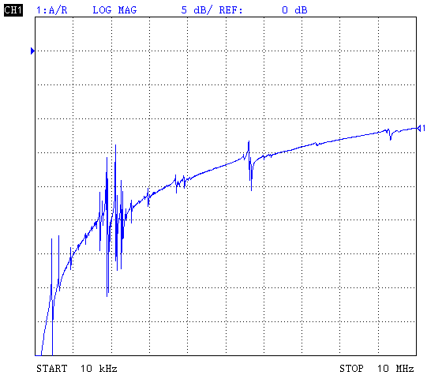Click the STOP 10 MHz label
The image size is (442, 379).
pos(376,368)
